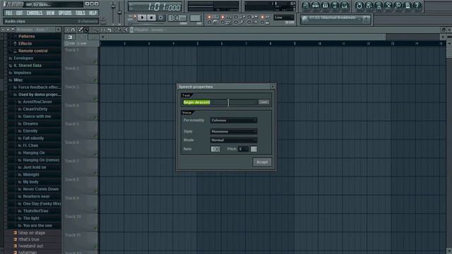452x254 pixels.
Task: Click the speaker playback tool in Playlist toolbar
Action: 126,30
